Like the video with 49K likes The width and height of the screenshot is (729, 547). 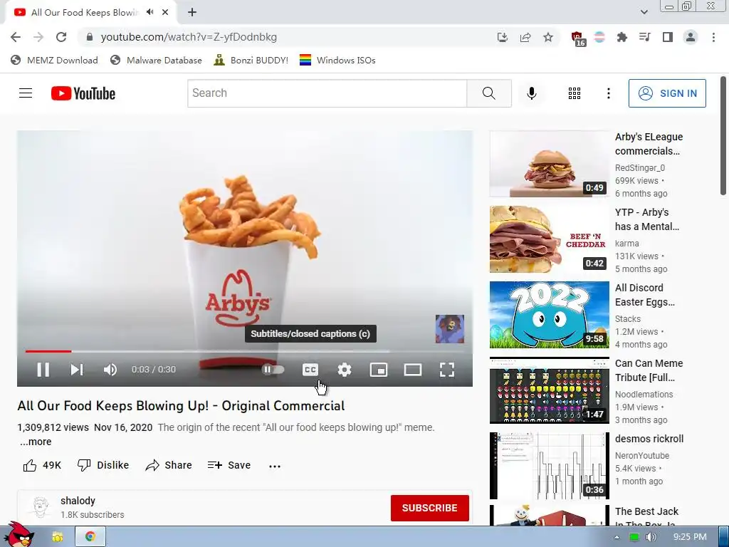42,465
